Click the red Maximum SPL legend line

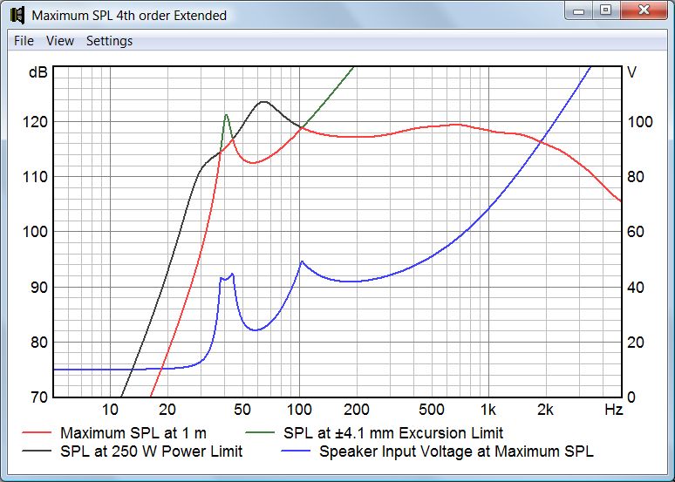coord(36,432)
